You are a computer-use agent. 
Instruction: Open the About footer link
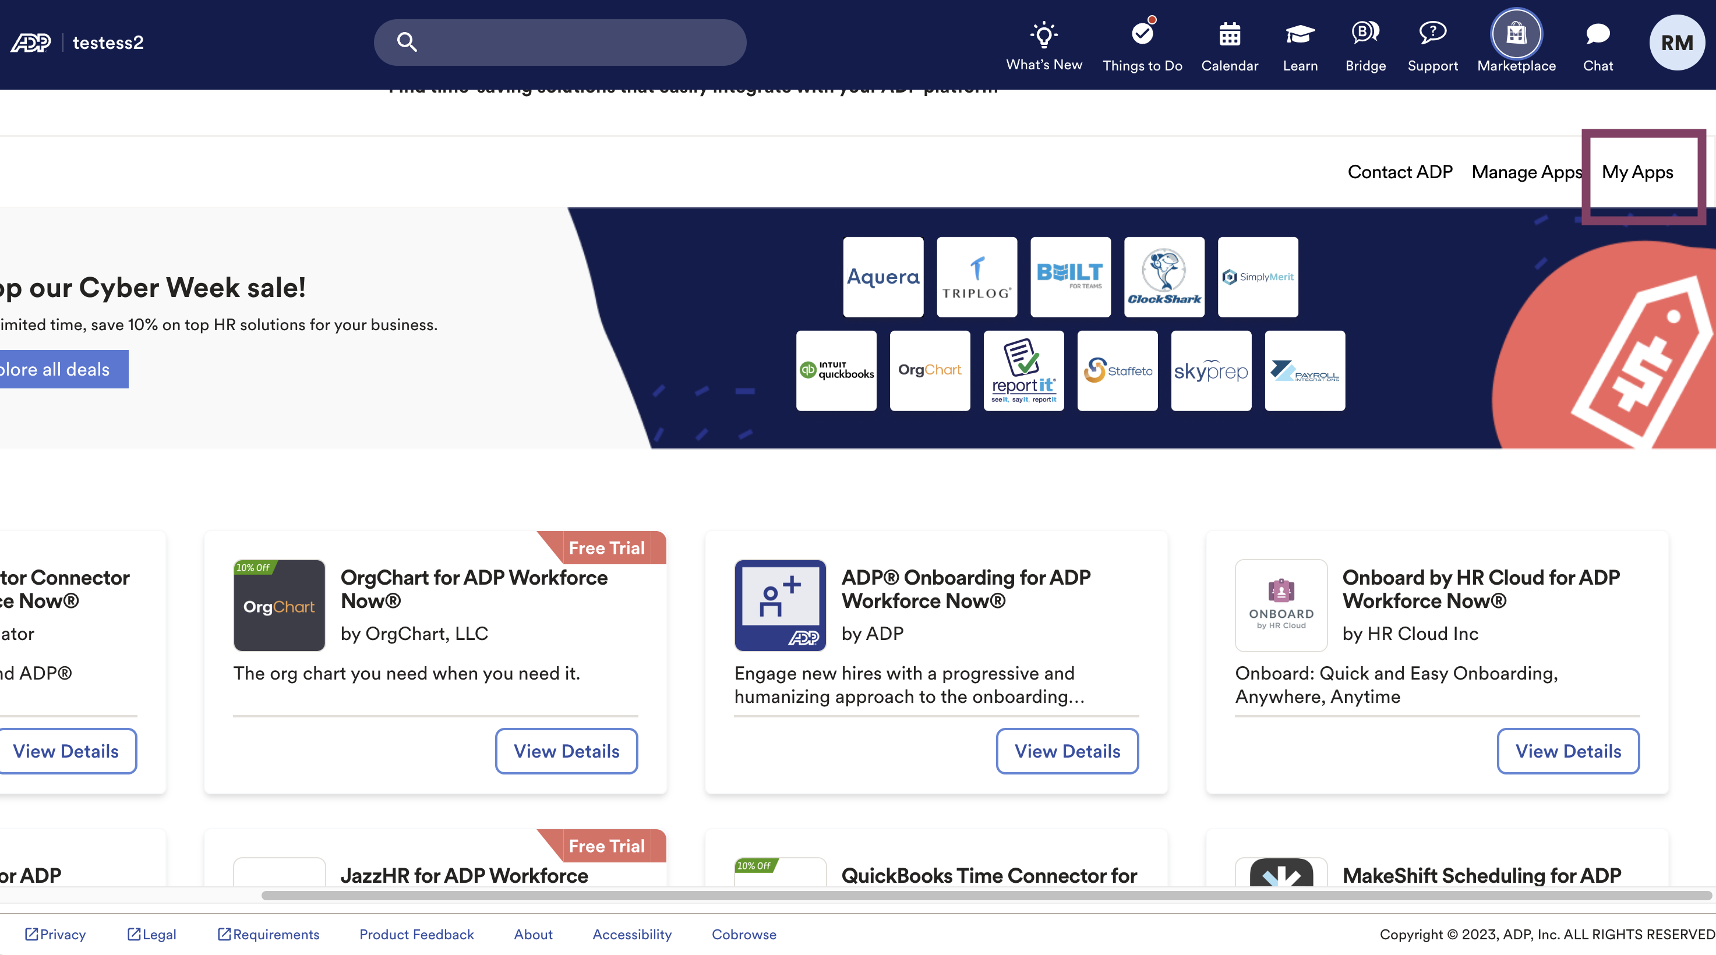pos(533,935)
